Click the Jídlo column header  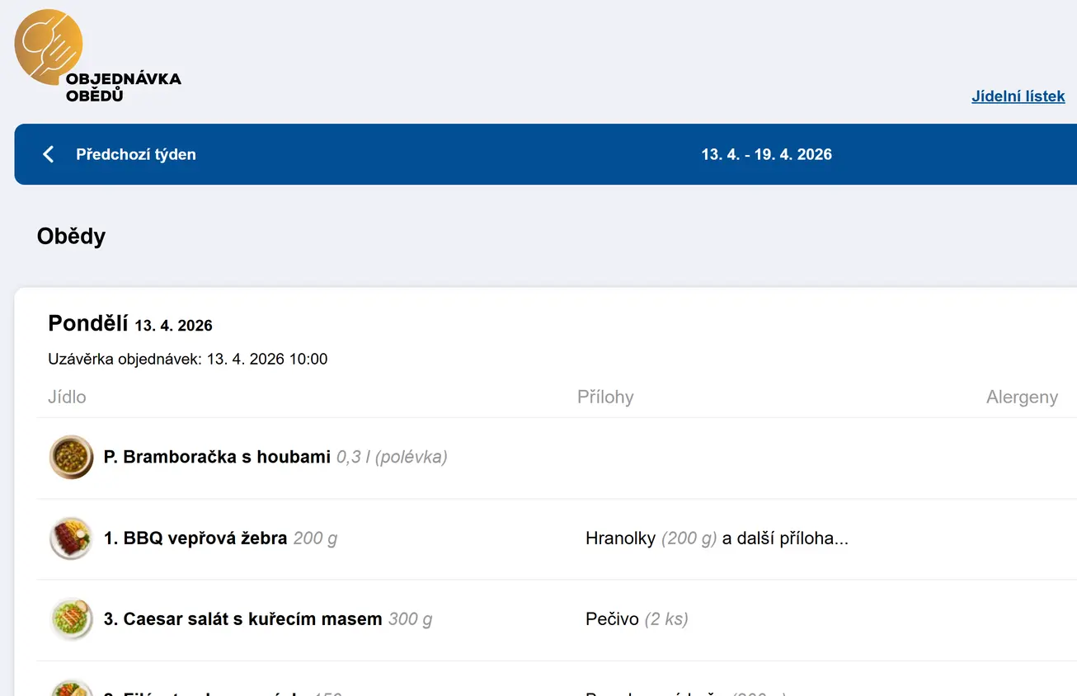tap(67, 397)
